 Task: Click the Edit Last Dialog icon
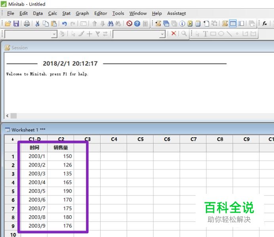pos(84,23)
